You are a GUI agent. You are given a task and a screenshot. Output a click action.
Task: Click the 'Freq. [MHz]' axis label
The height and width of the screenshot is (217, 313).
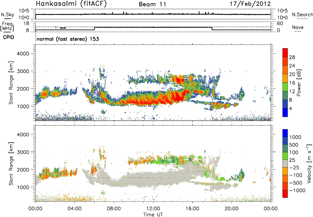[x=7, y=27]
